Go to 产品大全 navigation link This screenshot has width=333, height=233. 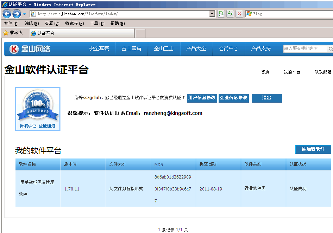(196, 48)
